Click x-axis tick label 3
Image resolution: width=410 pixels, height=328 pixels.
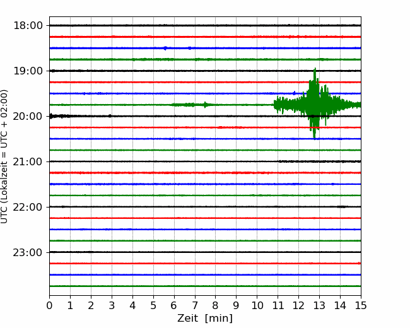(112, 305)
